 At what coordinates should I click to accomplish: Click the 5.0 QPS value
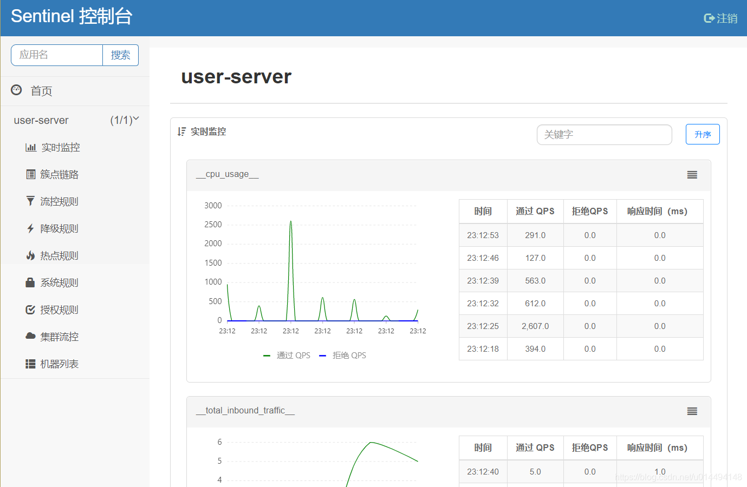[x=535, y=472]
